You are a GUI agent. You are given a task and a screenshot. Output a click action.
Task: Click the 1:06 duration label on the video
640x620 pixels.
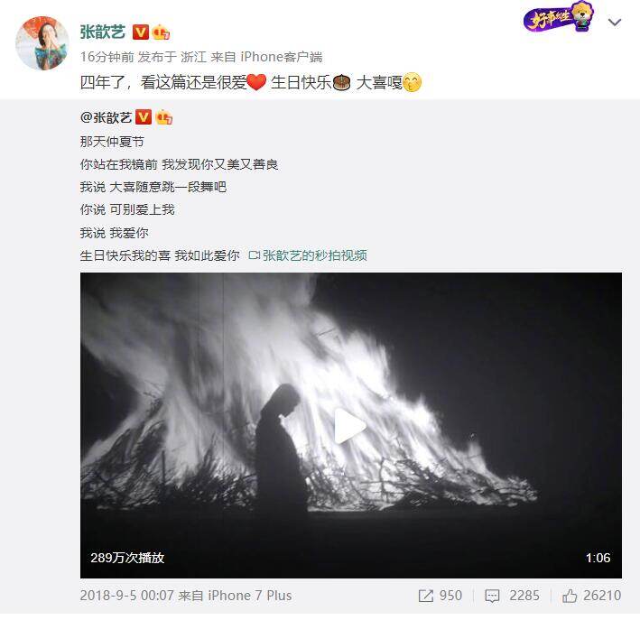pos(598,558)
